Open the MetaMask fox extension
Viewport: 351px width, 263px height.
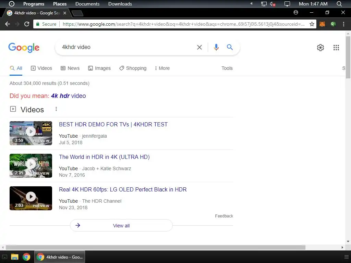coord(322,24)
